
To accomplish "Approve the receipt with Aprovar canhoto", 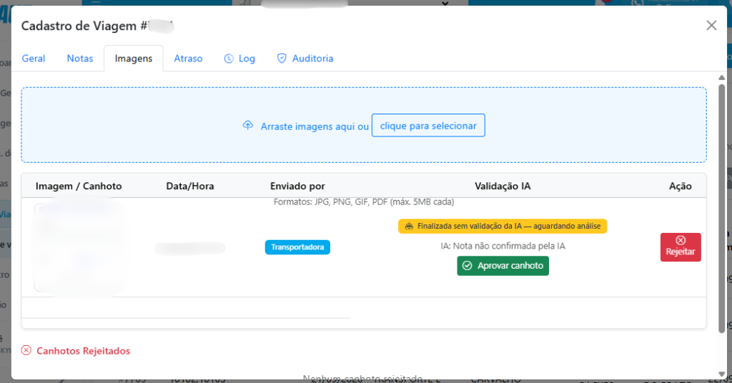I will [x=503, y=265].
